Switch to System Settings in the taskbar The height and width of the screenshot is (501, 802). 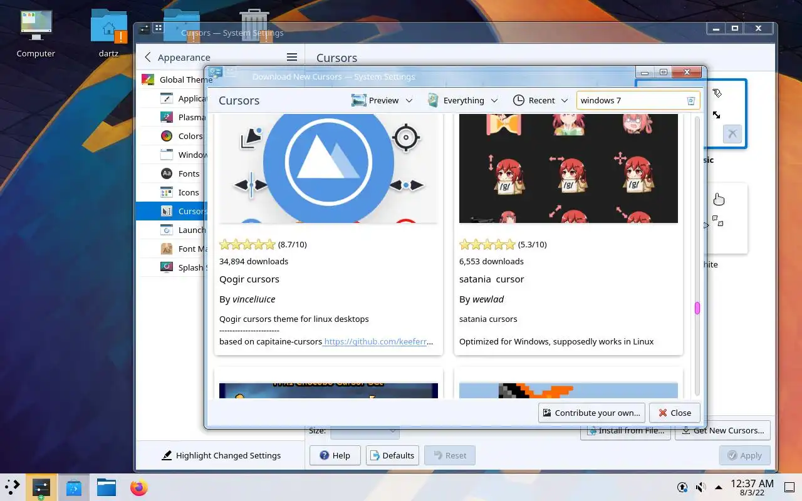(41, 487)
